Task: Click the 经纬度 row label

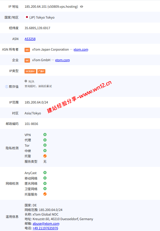Action: tap(14, 28)
